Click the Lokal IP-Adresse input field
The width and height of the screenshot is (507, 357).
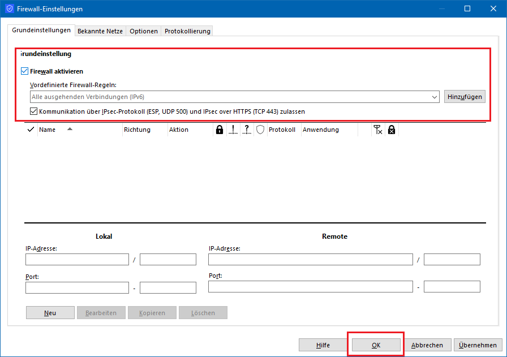pyautogui.click(x=78, y=260)
